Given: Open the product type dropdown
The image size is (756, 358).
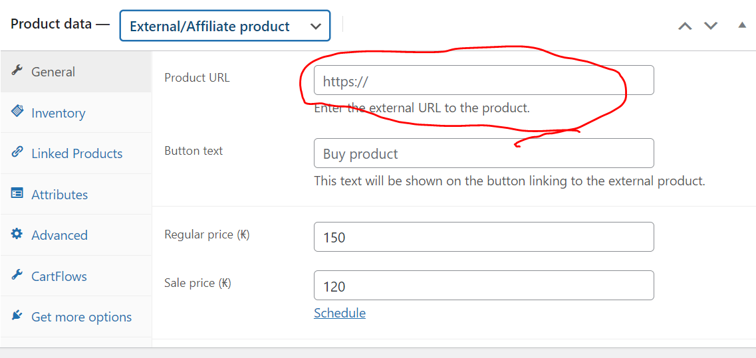Looking at the screenshot, I should click(225, 26).
